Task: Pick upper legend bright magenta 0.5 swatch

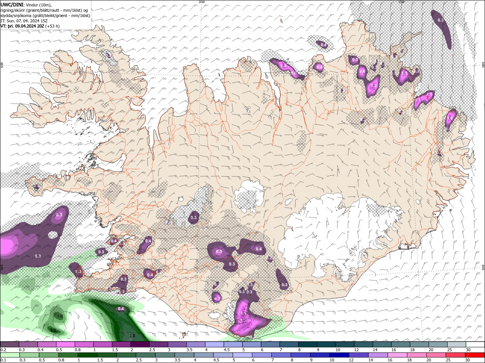Action: click(65, 344)
